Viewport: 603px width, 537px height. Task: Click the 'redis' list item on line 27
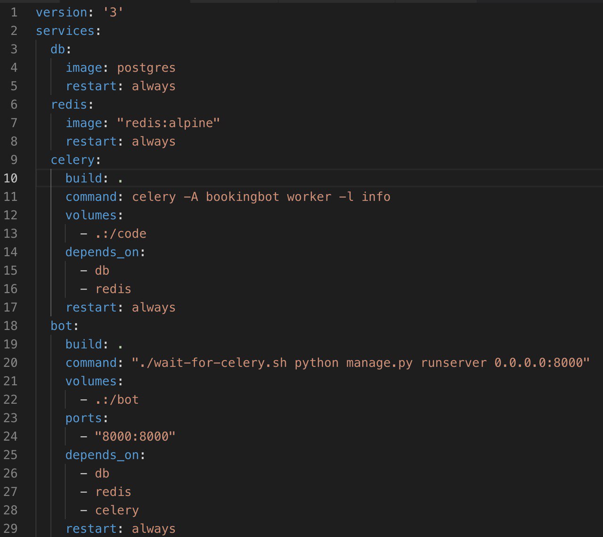point(113,492)
